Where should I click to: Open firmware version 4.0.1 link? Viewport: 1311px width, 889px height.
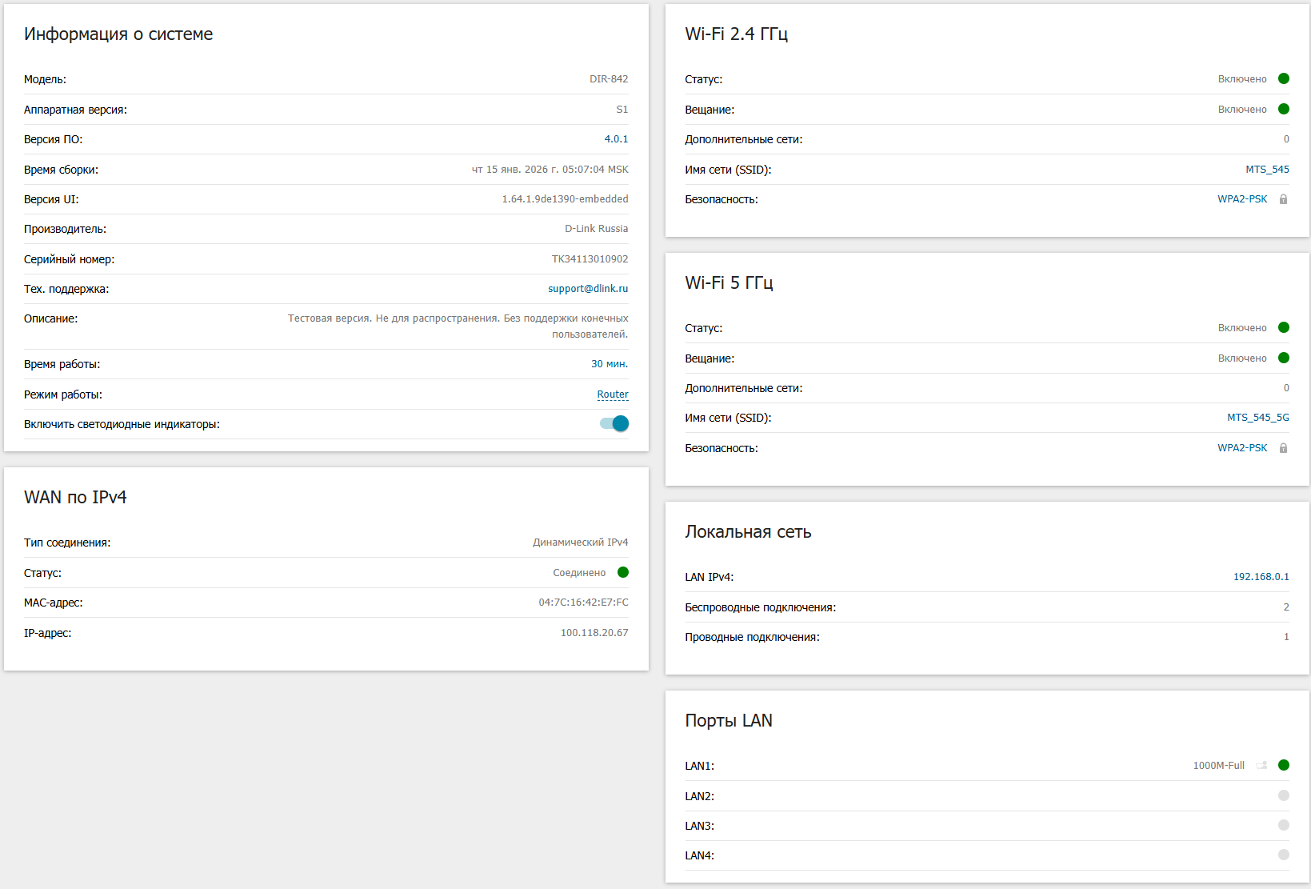click(616, 139)
